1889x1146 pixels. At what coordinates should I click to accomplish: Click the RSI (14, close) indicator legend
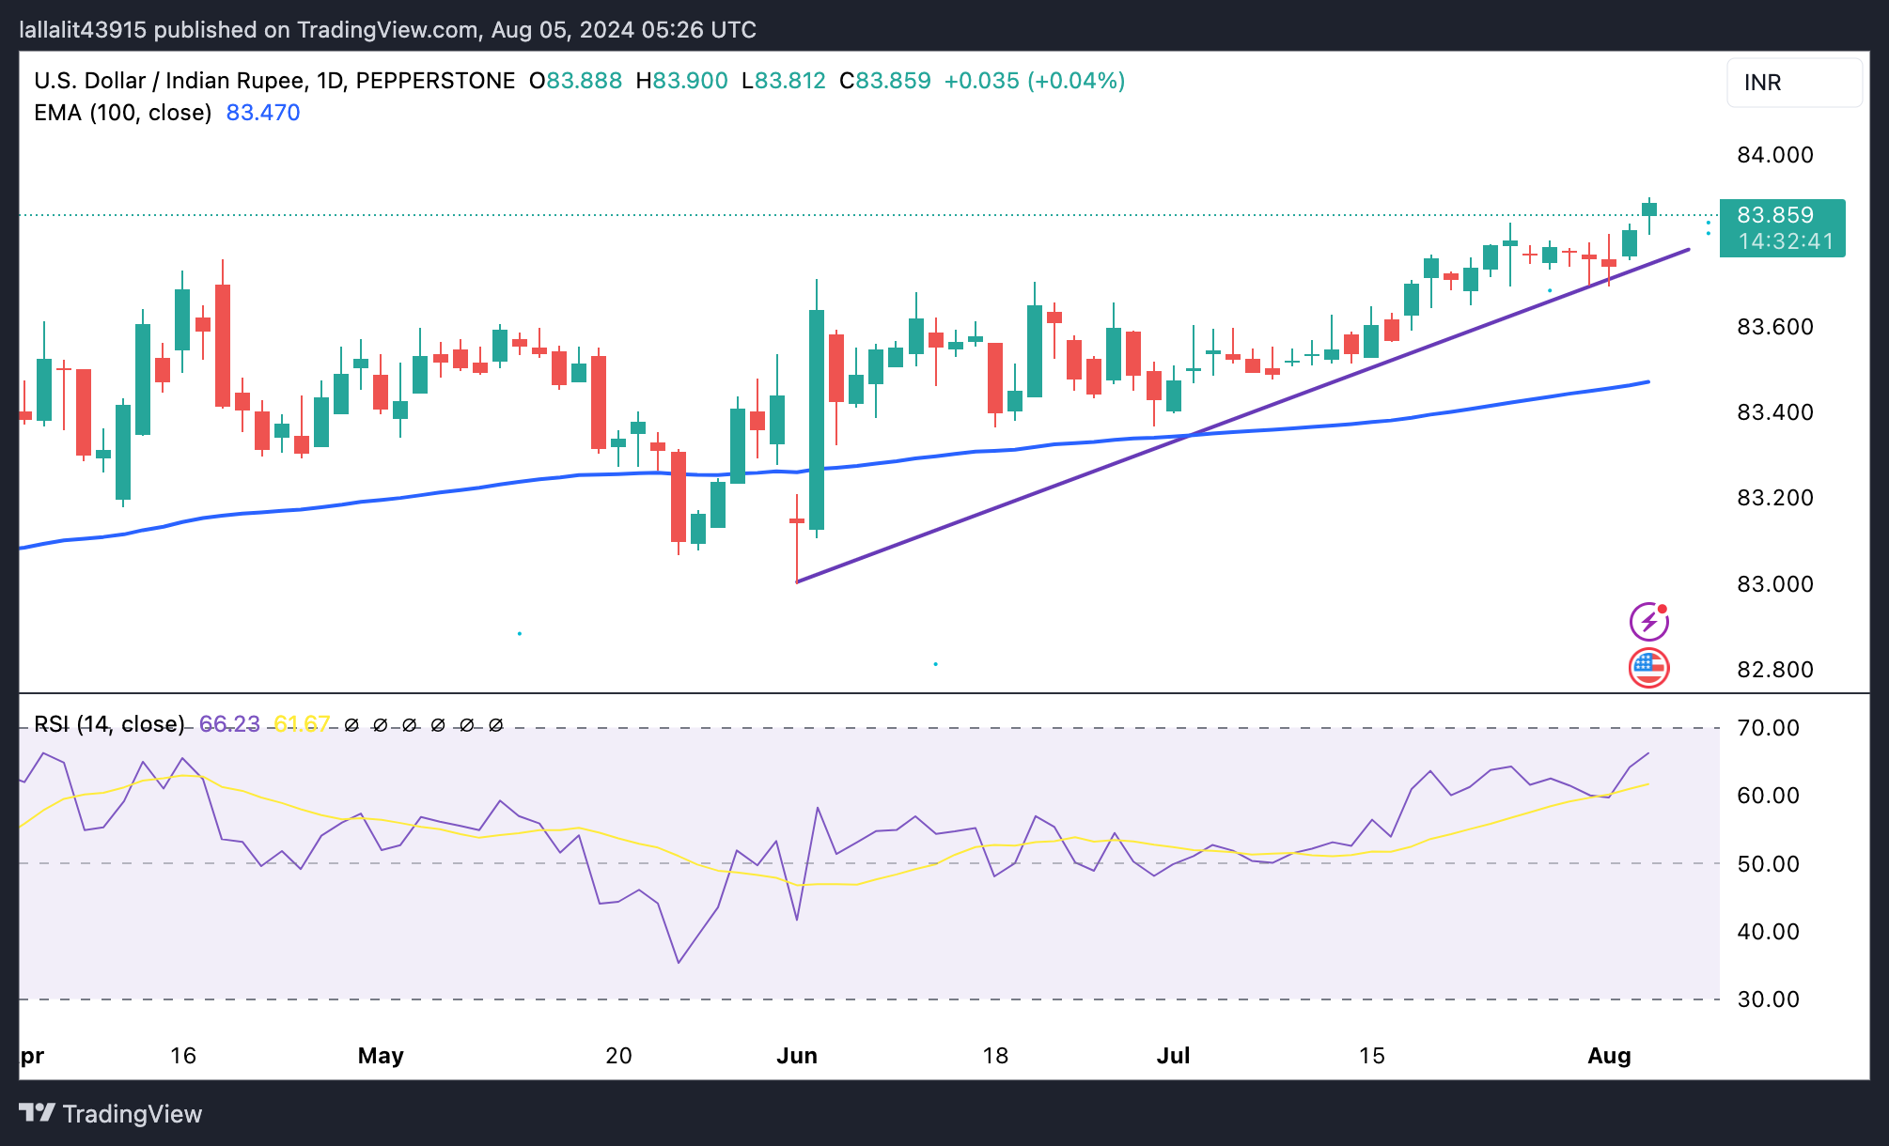pyautogui.click(x=109, y=724)
